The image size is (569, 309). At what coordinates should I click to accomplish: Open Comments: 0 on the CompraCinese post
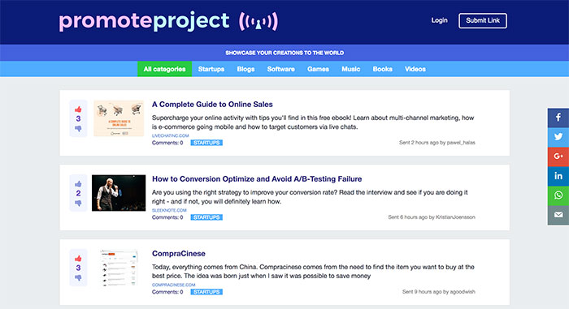[167, 292]
